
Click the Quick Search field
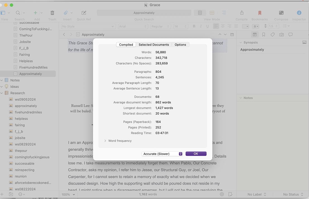(144, 13)
